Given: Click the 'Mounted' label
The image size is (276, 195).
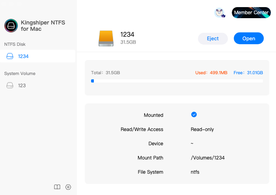Looking at the screenshot, I should pos(153,115).
